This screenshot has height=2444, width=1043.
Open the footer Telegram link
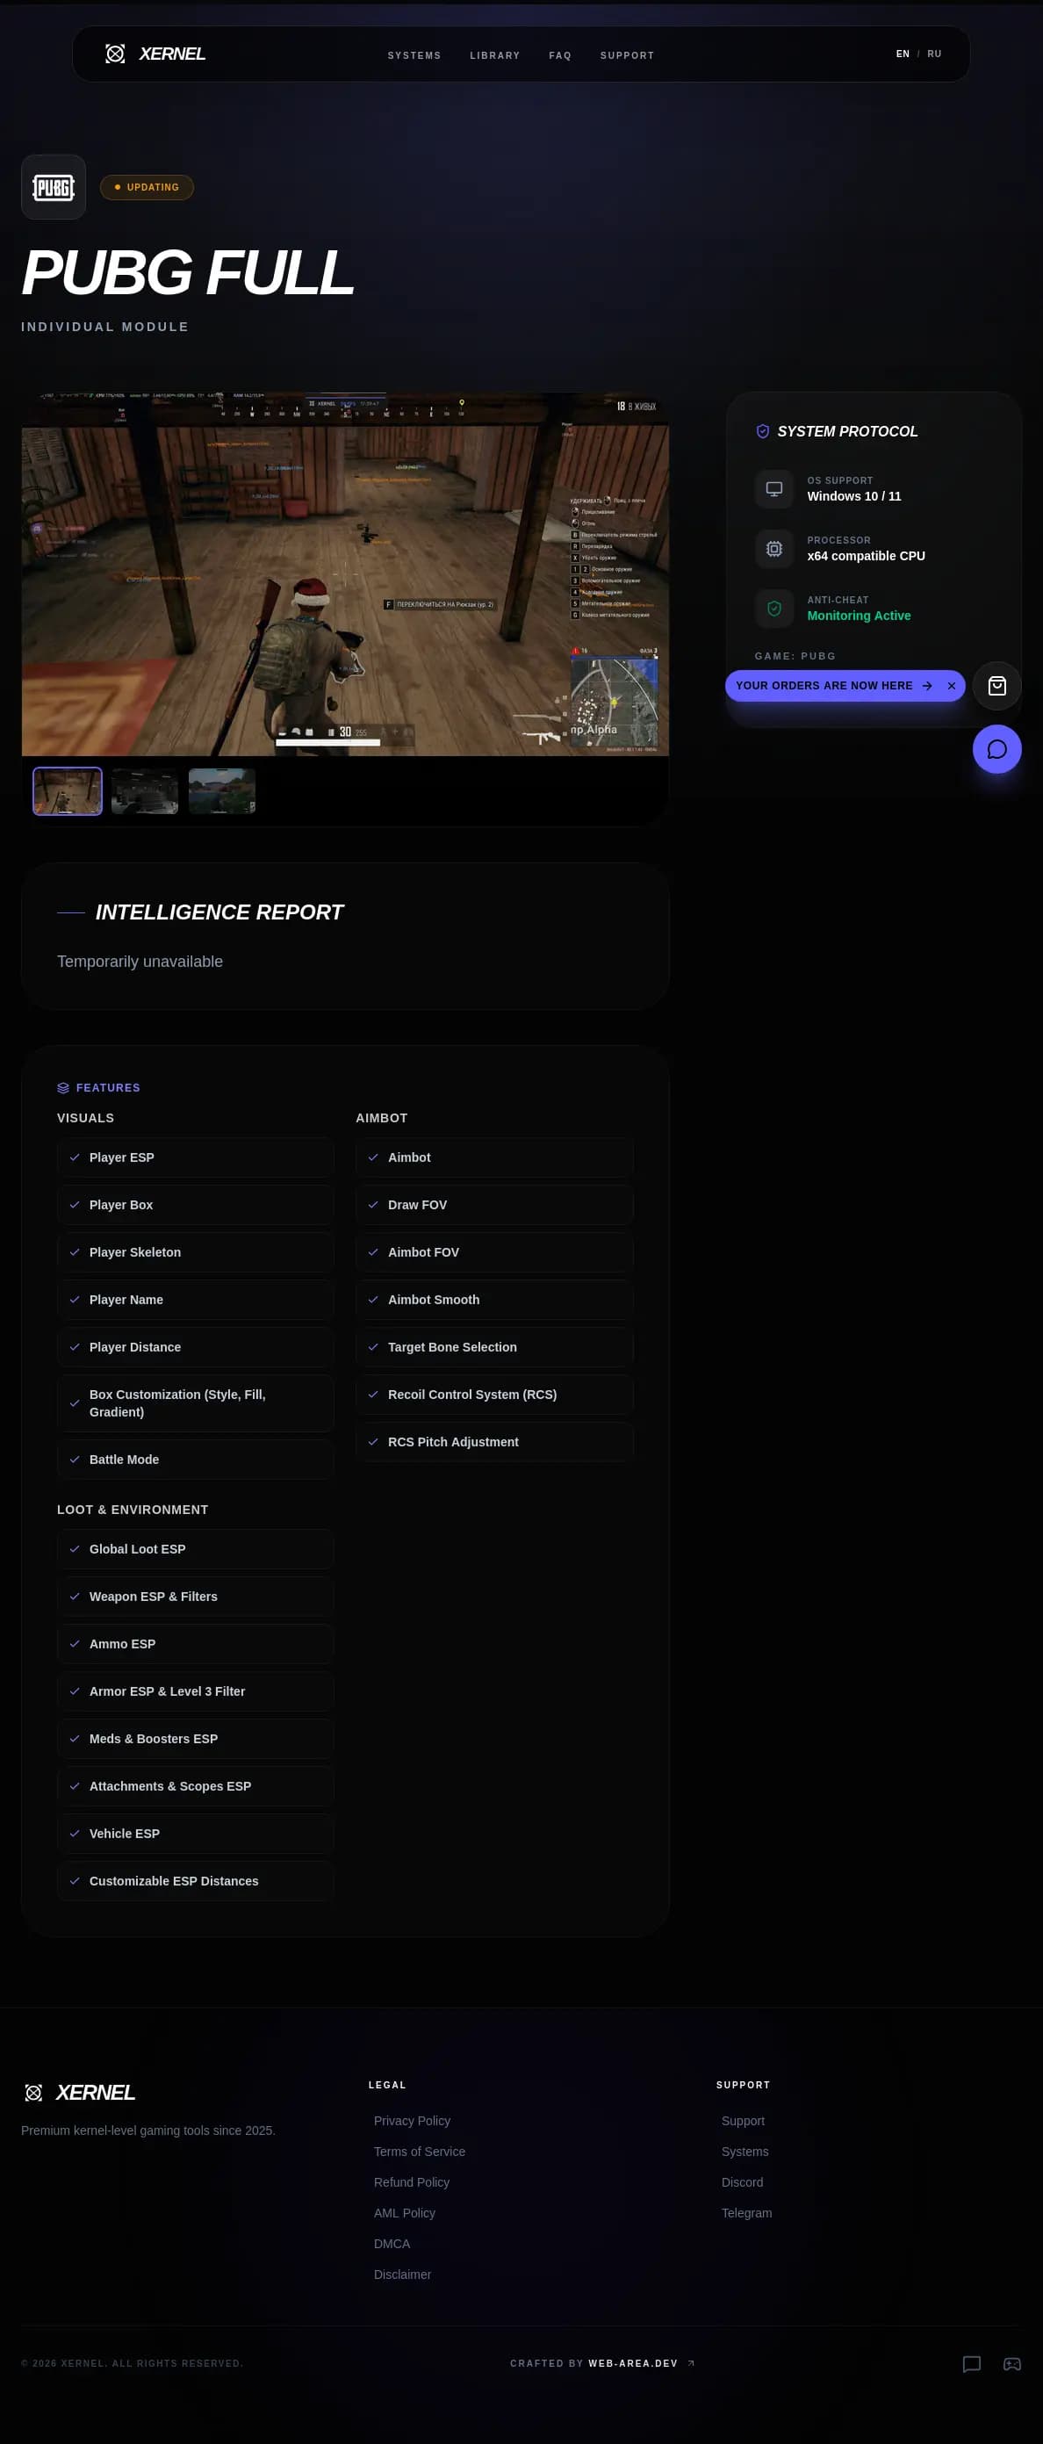(746, 2212)
